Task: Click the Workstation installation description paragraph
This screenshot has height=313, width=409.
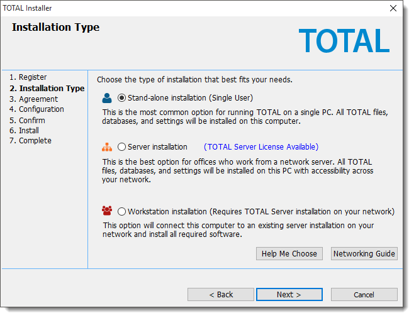Action: click(x=238, y=230)
